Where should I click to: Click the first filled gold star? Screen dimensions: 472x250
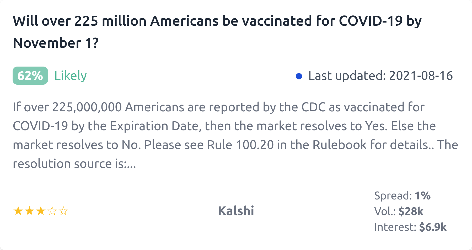pyautogui.click(x=18, y=211)
